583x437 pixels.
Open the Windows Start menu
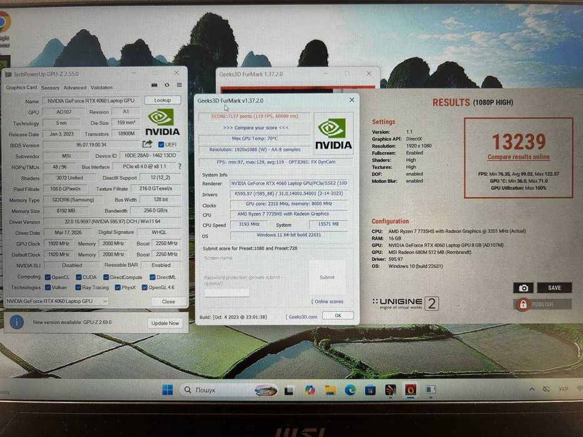click(x=167, y=390)
